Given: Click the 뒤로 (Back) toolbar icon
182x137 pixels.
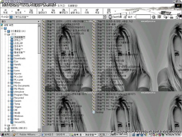Looking at the screenshot, I should click(x=5, y=11).
